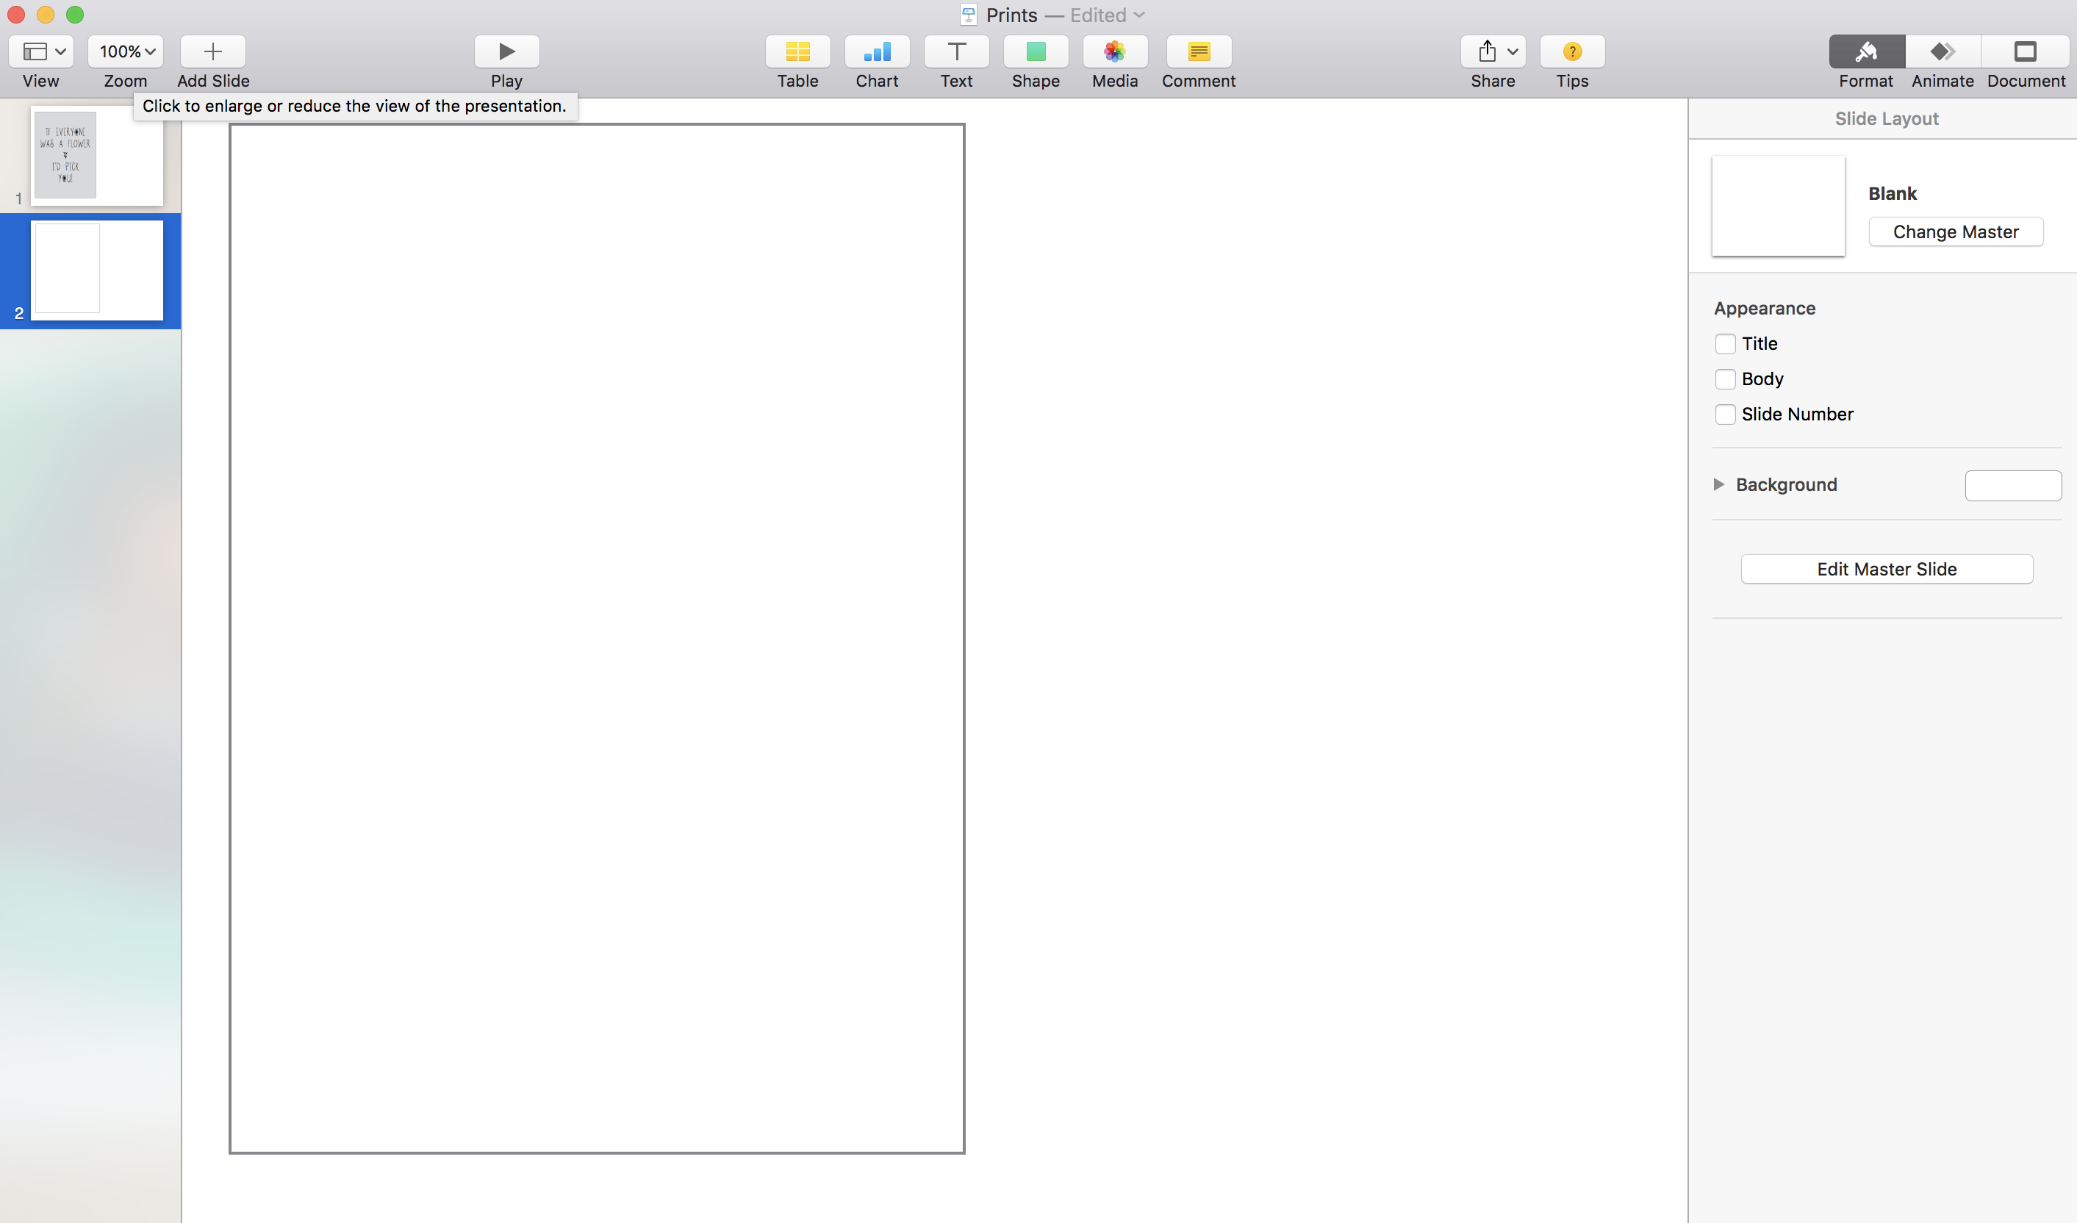Click the Prints document title text
Screen dimensions: 2077x1223
point(1011,15)
